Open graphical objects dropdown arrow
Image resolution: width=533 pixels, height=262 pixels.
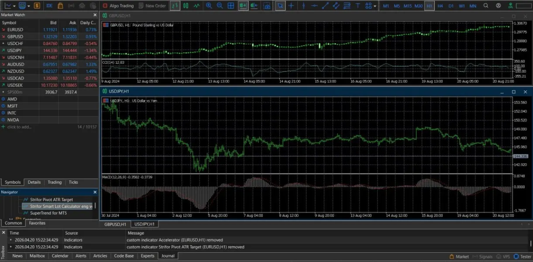(x=375, y=6)
